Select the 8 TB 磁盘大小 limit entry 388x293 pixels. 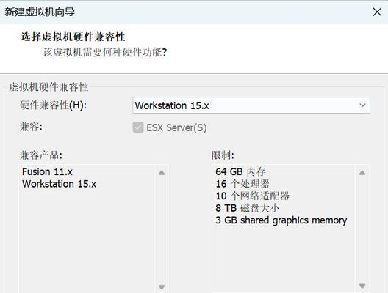pos(248,208)
